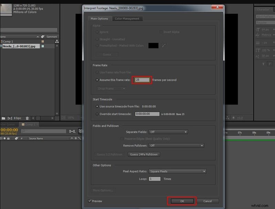Open the Drop Frame dropdown
The width and height of the screenshot is (275, 209).
pos(111,88)
